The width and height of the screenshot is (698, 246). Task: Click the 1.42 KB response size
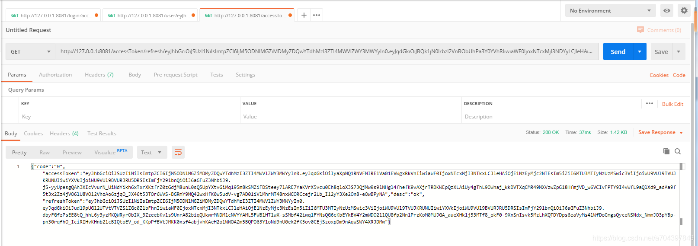(x=618, y=132)
